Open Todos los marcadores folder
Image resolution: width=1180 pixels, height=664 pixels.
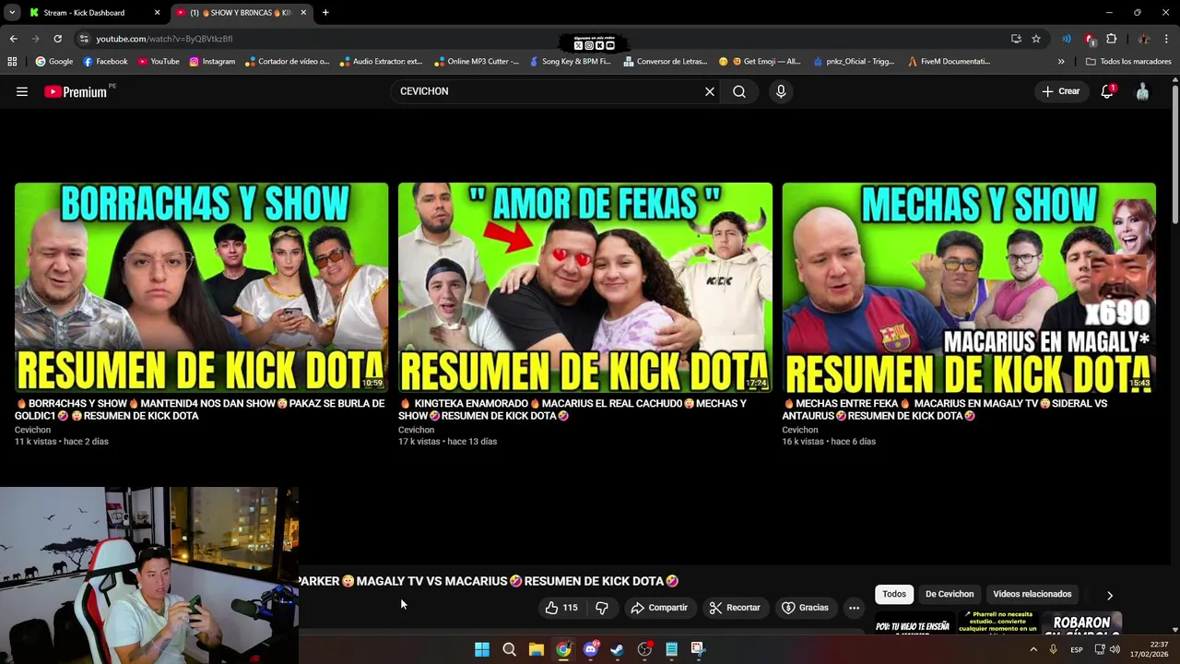coord(1128,62)
